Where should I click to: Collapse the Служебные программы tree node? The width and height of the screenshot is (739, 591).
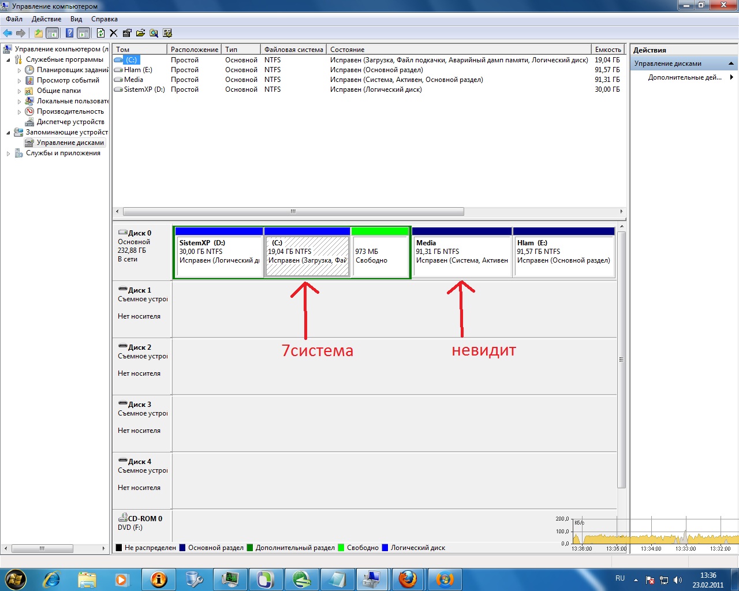pyautogui.click(x=8, y=60)
